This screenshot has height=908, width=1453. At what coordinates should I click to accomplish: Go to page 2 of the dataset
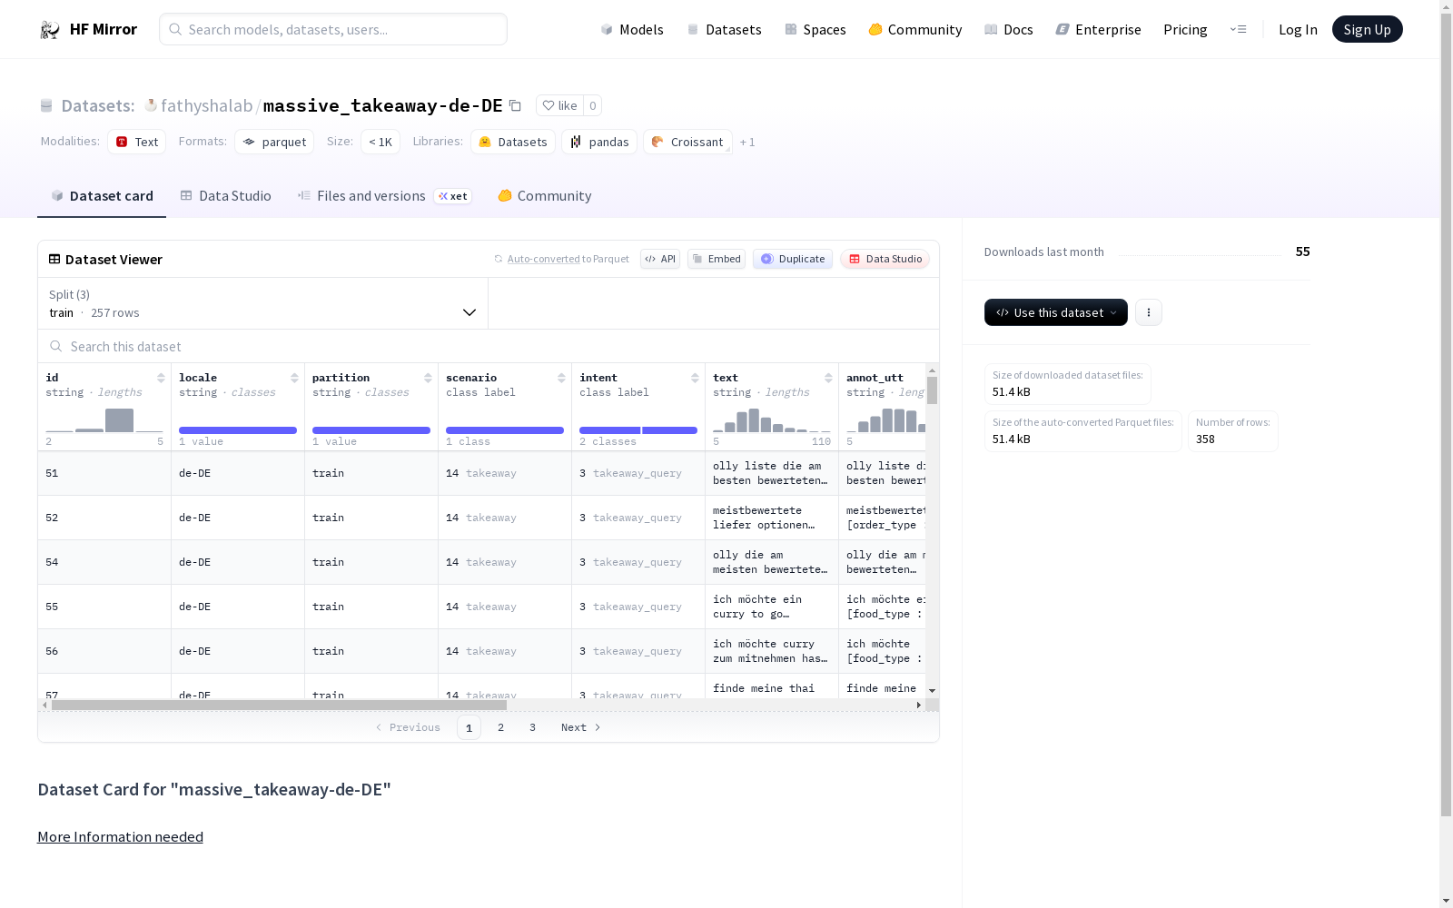(x=500, y=727)
